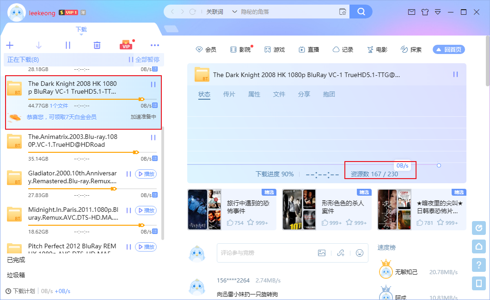Pause The Dark Knight download task
Screen dimensions: 490x300
tap(153, 84)
